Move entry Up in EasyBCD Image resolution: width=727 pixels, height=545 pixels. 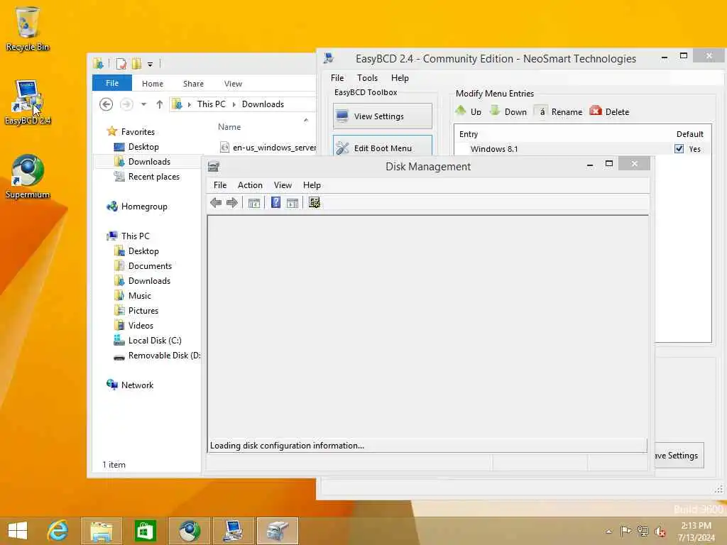click(469, 111)
